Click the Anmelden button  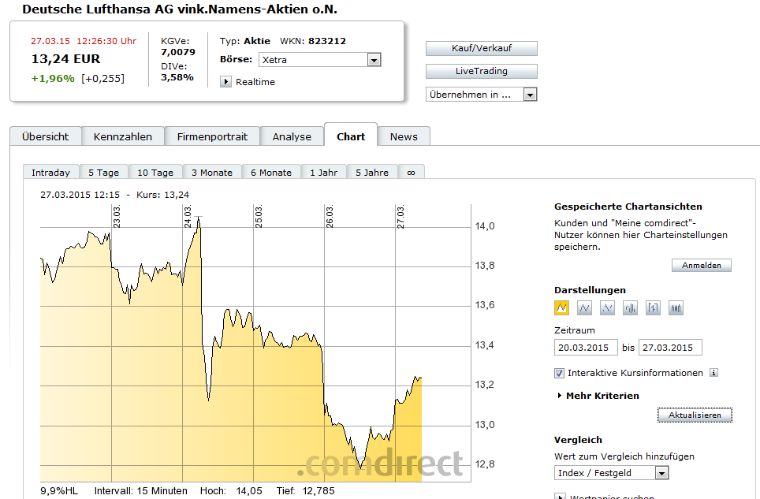click(702, 266)
